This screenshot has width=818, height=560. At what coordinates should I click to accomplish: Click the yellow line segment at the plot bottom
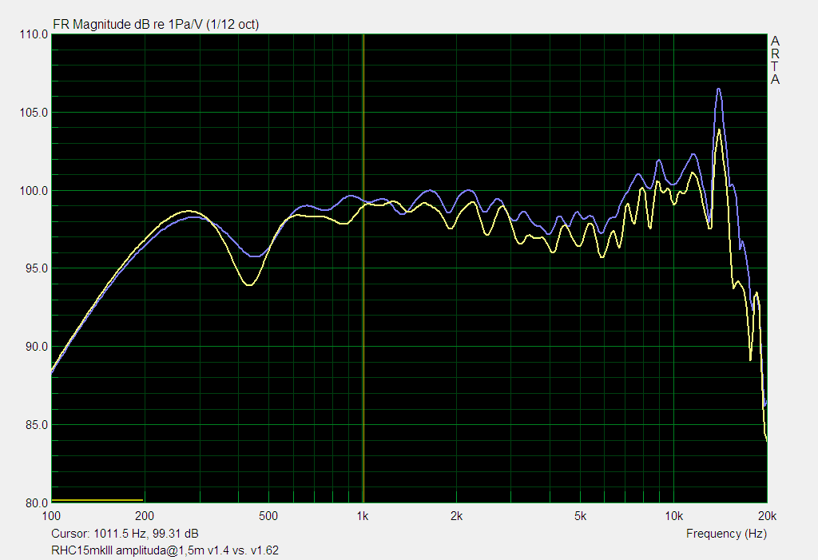pos(97,500)
